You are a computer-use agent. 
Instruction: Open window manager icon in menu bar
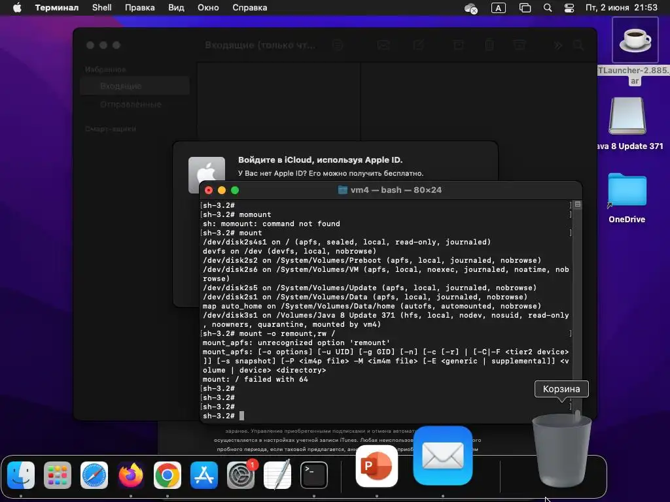(525, 8)
